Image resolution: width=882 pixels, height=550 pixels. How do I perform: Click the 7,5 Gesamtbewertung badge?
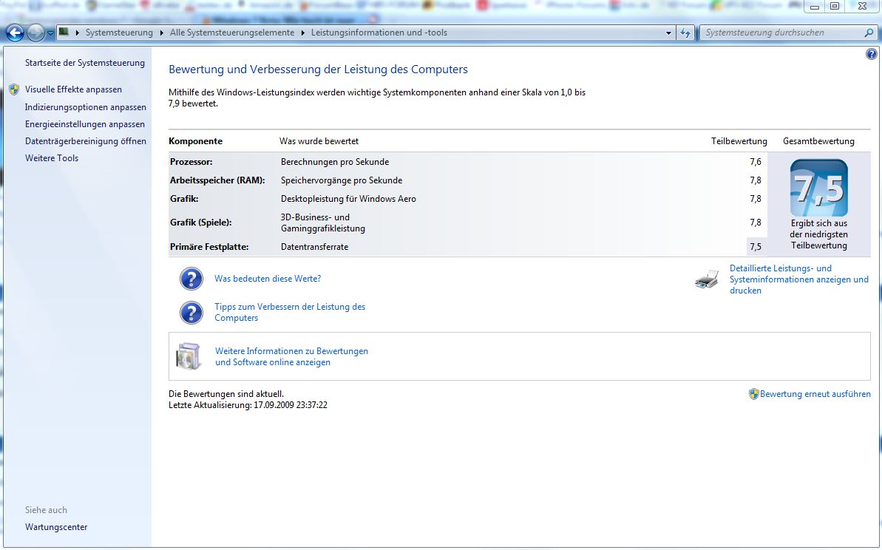pos(819,188)
